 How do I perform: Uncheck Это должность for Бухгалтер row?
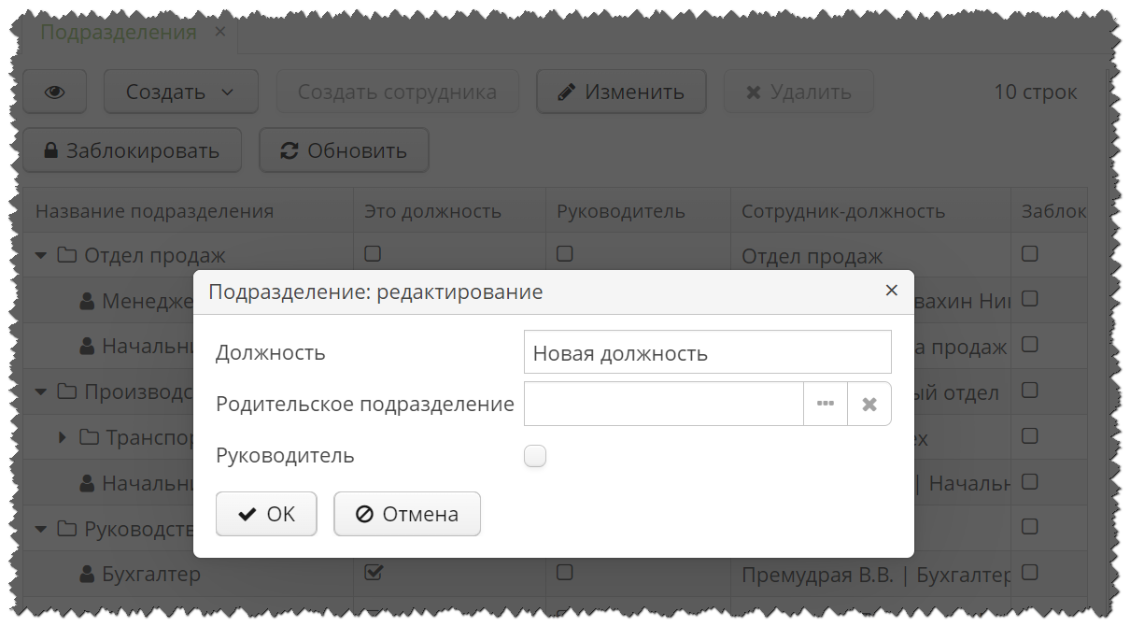[371, 572]
